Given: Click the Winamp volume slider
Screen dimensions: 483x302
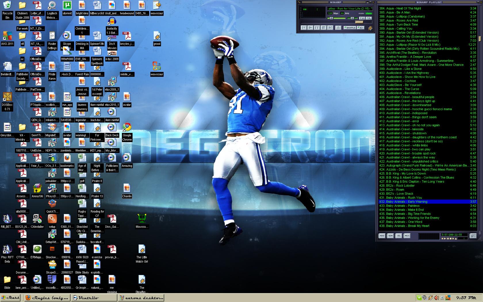Looking at the screenshot, I should 336,18.
